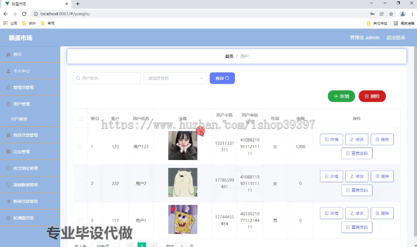
Task: Open the 应用 apps grid icon
Action: [x=5, y=23]
